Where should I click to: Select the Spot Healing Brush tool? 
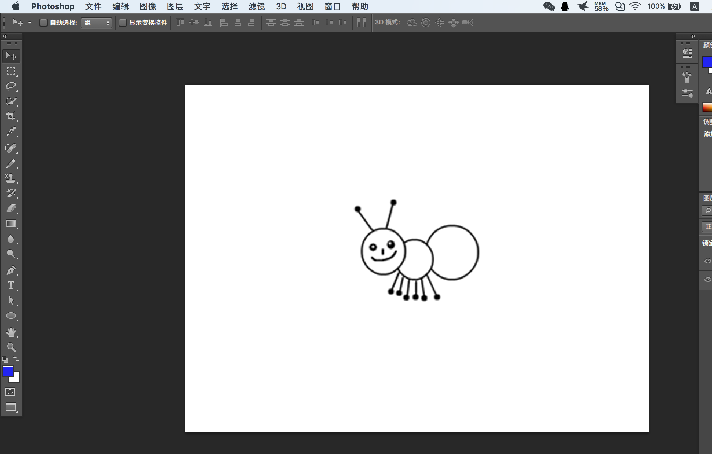[x=11, y=148]
